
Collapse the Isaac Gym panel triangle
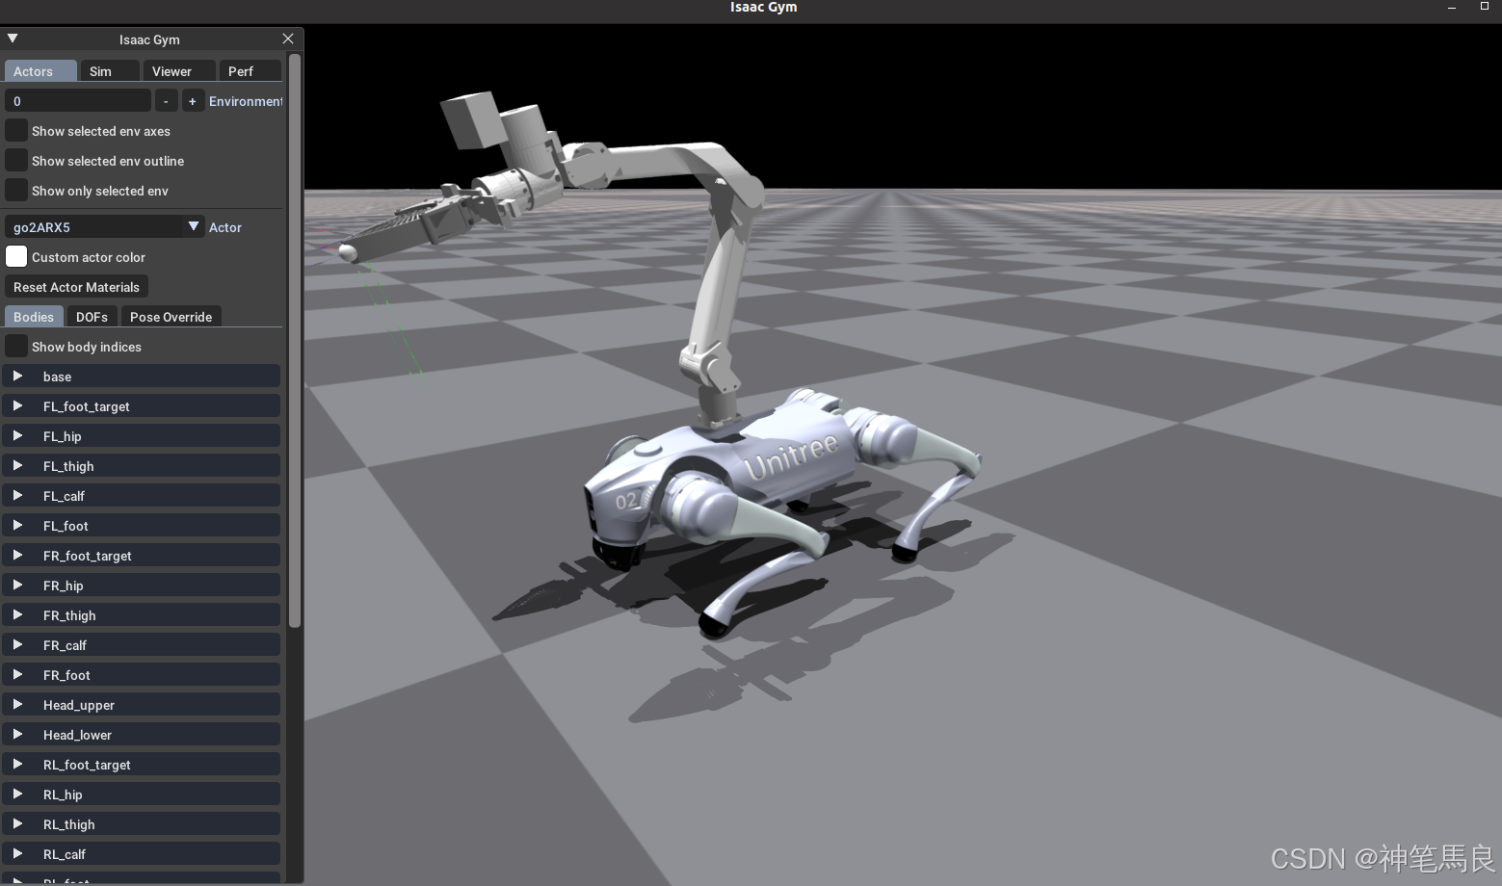pyautogui.click(x=13, y=39)
